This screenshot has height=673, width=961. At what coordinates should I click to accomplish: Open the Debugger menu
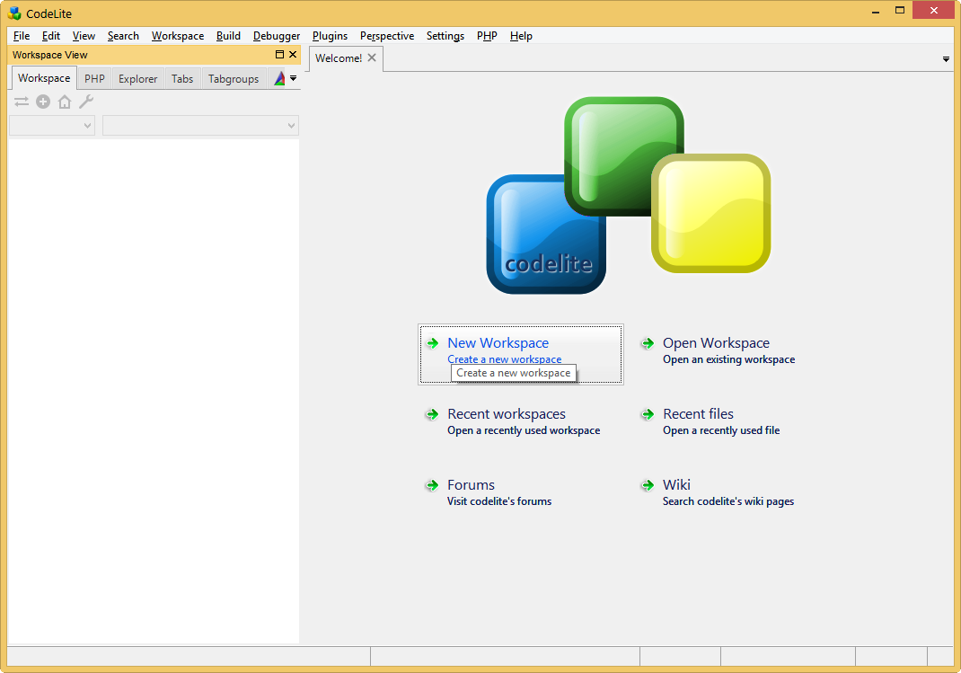pyautogui.click(x=277, y=36)
